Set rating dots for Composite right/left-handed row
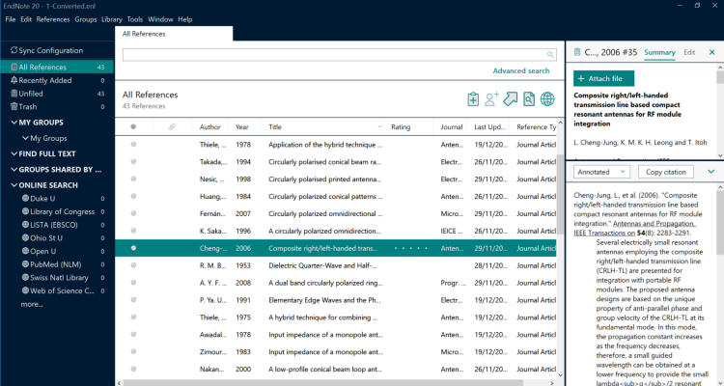Viewport: 724px width, 386px height. (410, 248)
